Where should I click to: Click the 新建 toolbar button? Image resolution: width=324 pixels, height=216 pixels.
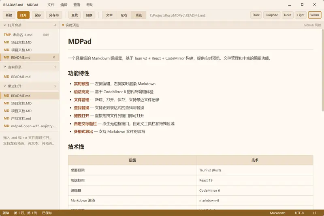tap(9, 15)
